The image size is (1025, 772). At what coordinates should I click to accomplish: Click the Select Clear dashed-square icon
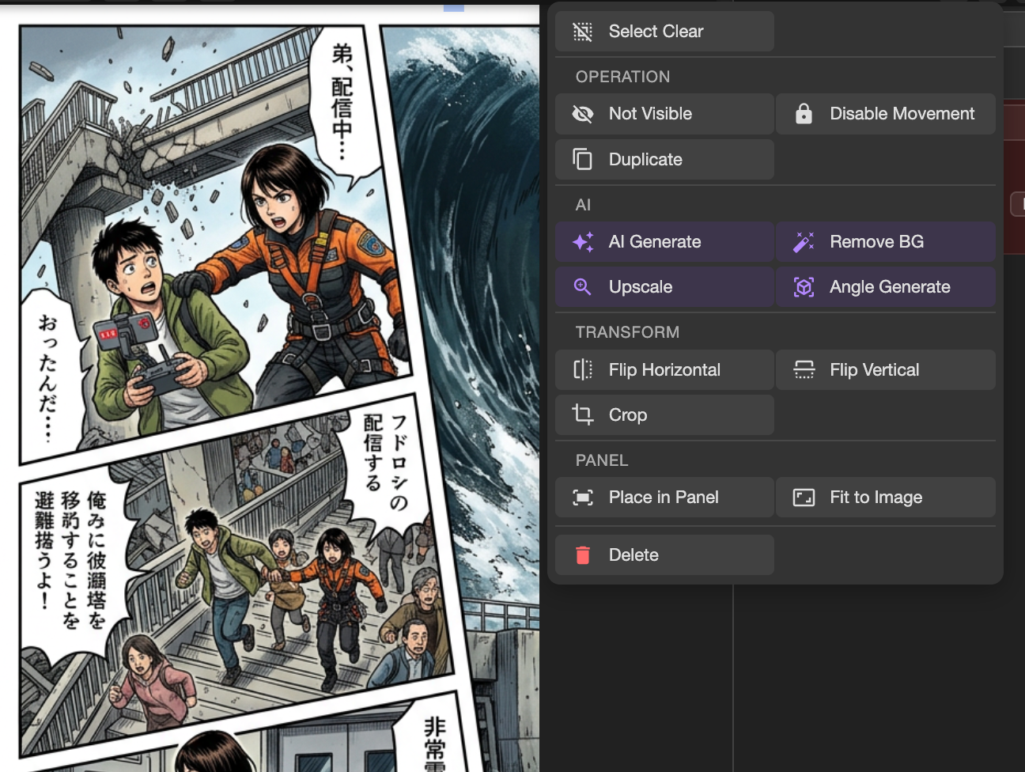[583, 32]
